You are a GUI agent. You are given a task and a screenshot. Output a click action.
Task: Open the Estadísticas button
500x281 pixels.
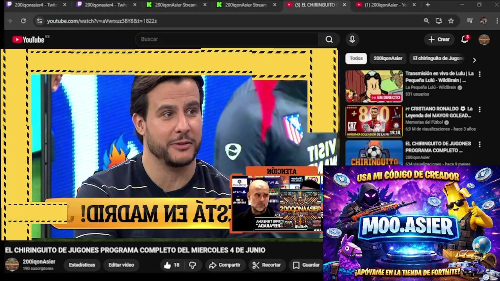(x=82, y=265)
